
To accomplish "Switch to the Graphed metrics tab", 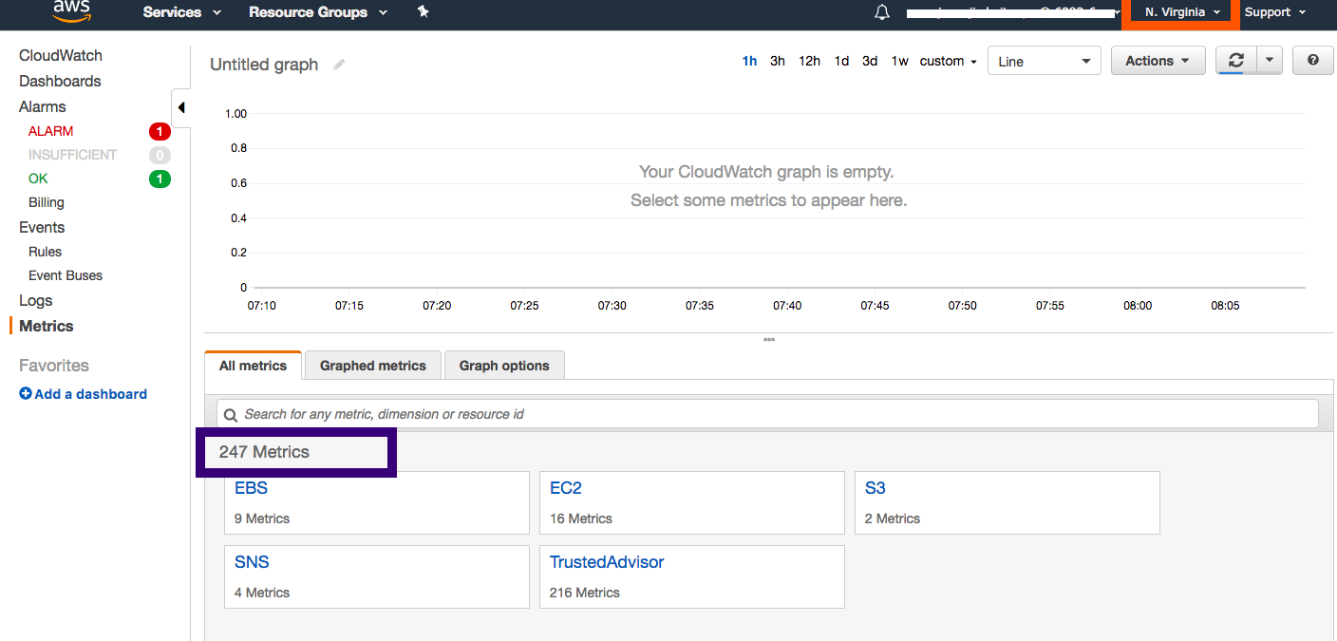I will [x=373, y=366].
